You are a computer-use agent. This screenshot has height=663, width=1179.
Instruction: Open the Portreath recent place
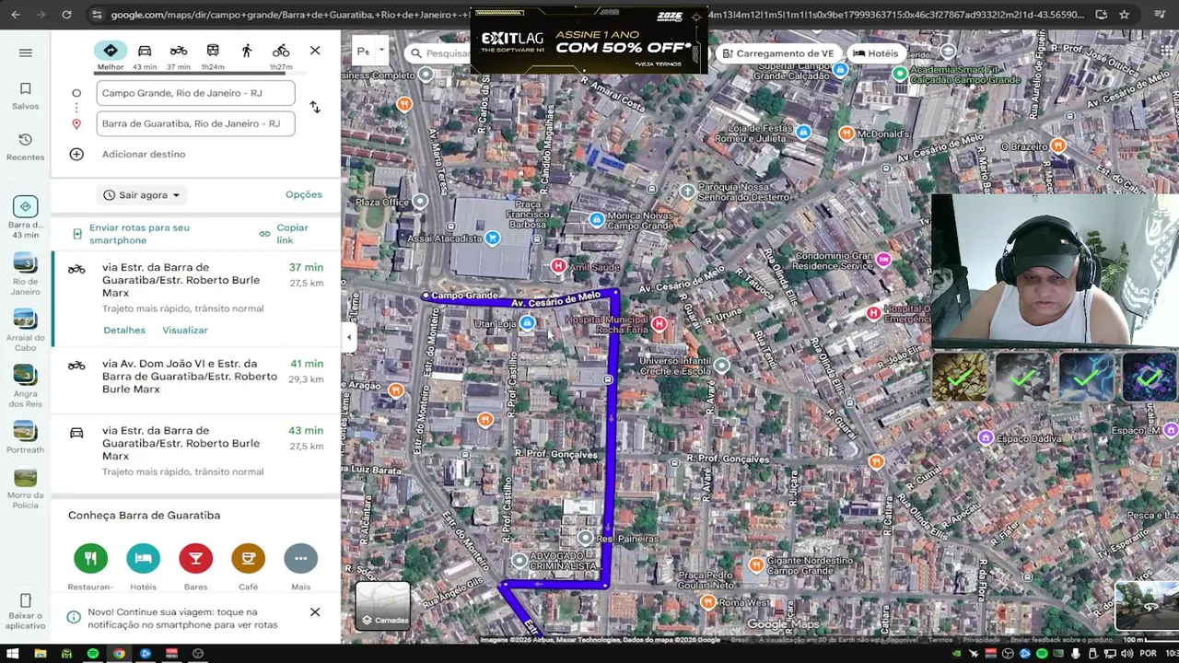point(25,437)
